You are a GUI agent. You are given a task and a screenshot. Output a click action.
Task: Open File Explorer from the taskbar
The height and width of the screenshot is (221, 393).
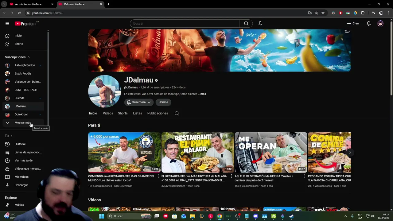point(193,216)
